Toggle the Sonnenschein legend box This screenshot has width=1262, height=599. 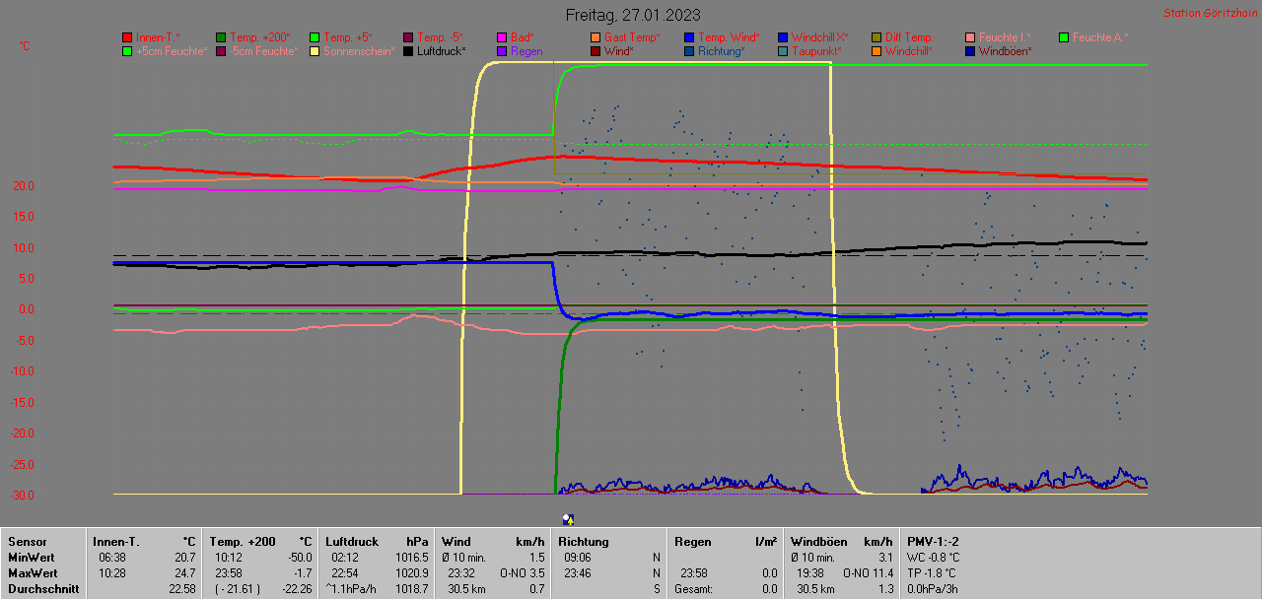tap(315, 51)
